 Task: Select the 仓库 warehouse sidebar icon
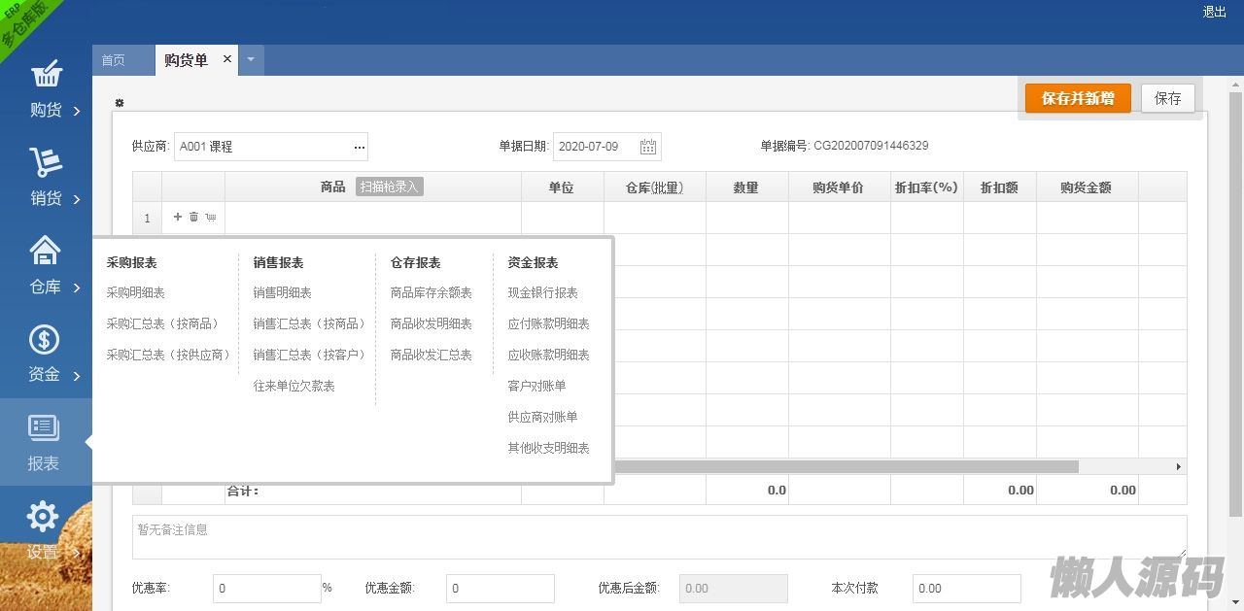pos(45,252)
